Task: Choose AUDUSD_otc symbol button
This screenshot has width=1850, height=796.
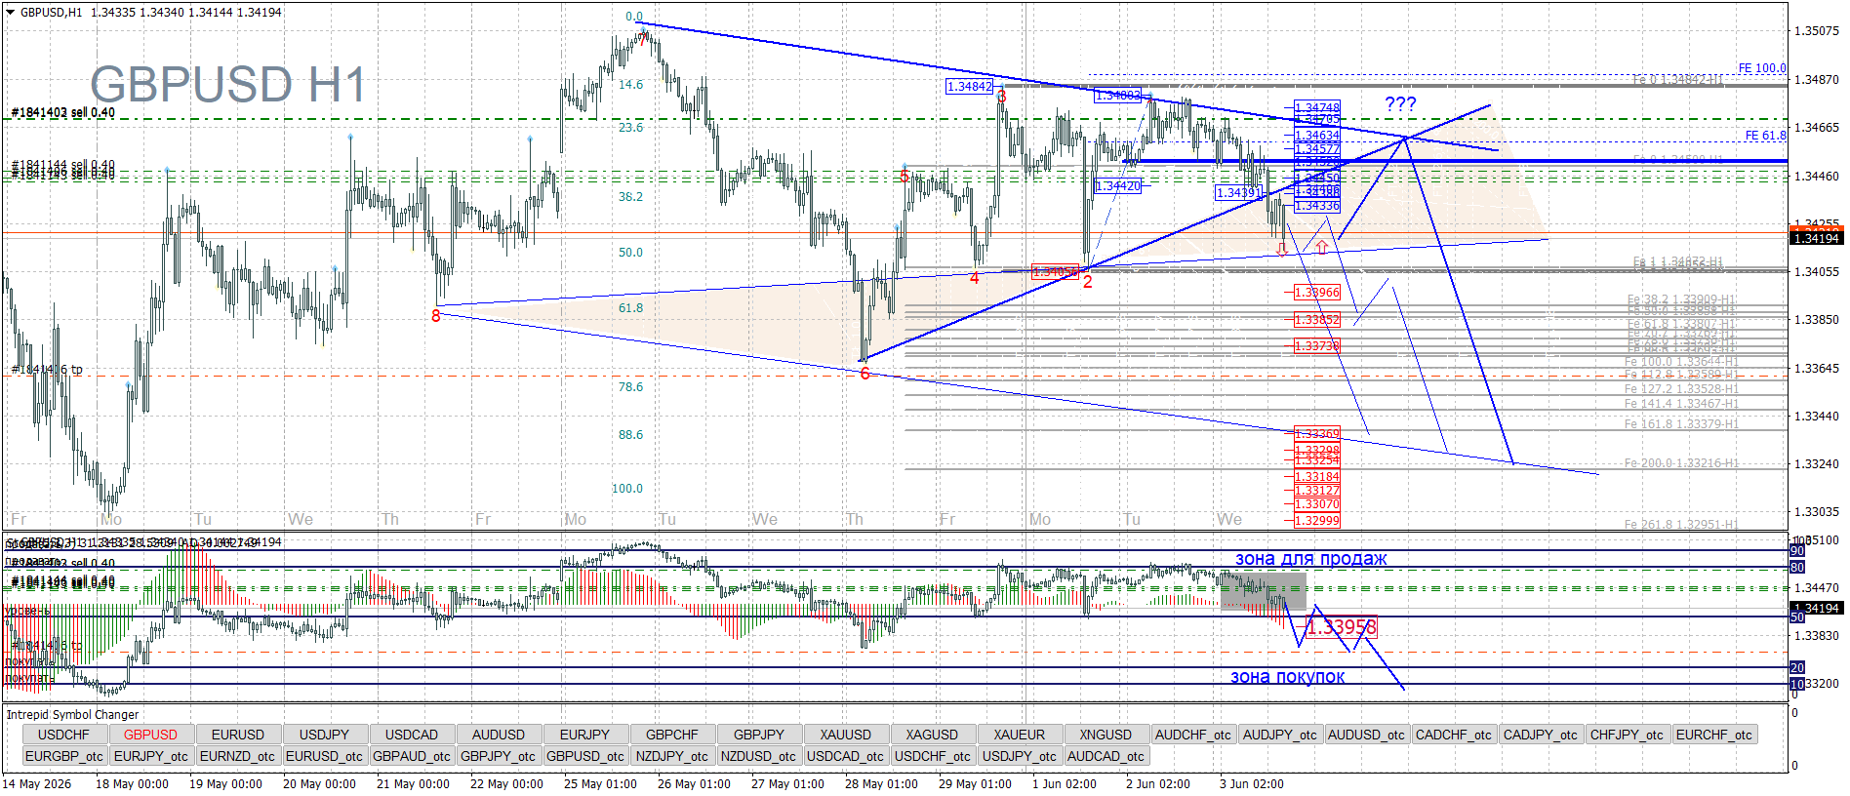Action: [x=1367, y=735]
